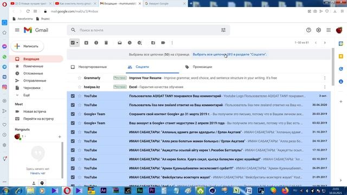Open Google Tasks in side panel
Screen dimensions: 347x195
click(x=341, y=69)
